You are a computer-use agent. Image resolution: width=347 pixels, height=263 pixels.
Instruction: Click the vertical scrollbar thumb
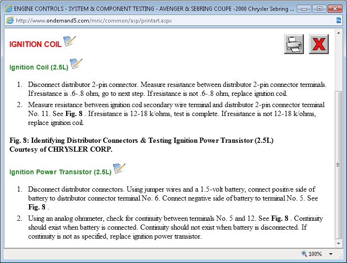(x=339, y=165)
